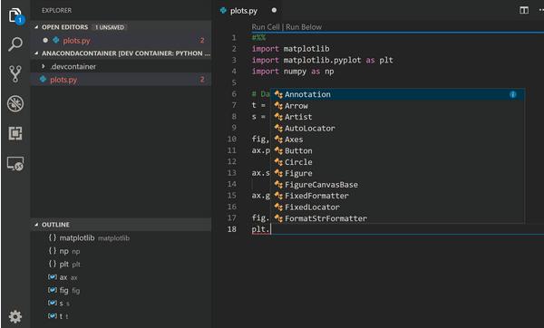Select the AutoLocator completion item

tap(398, 129)
